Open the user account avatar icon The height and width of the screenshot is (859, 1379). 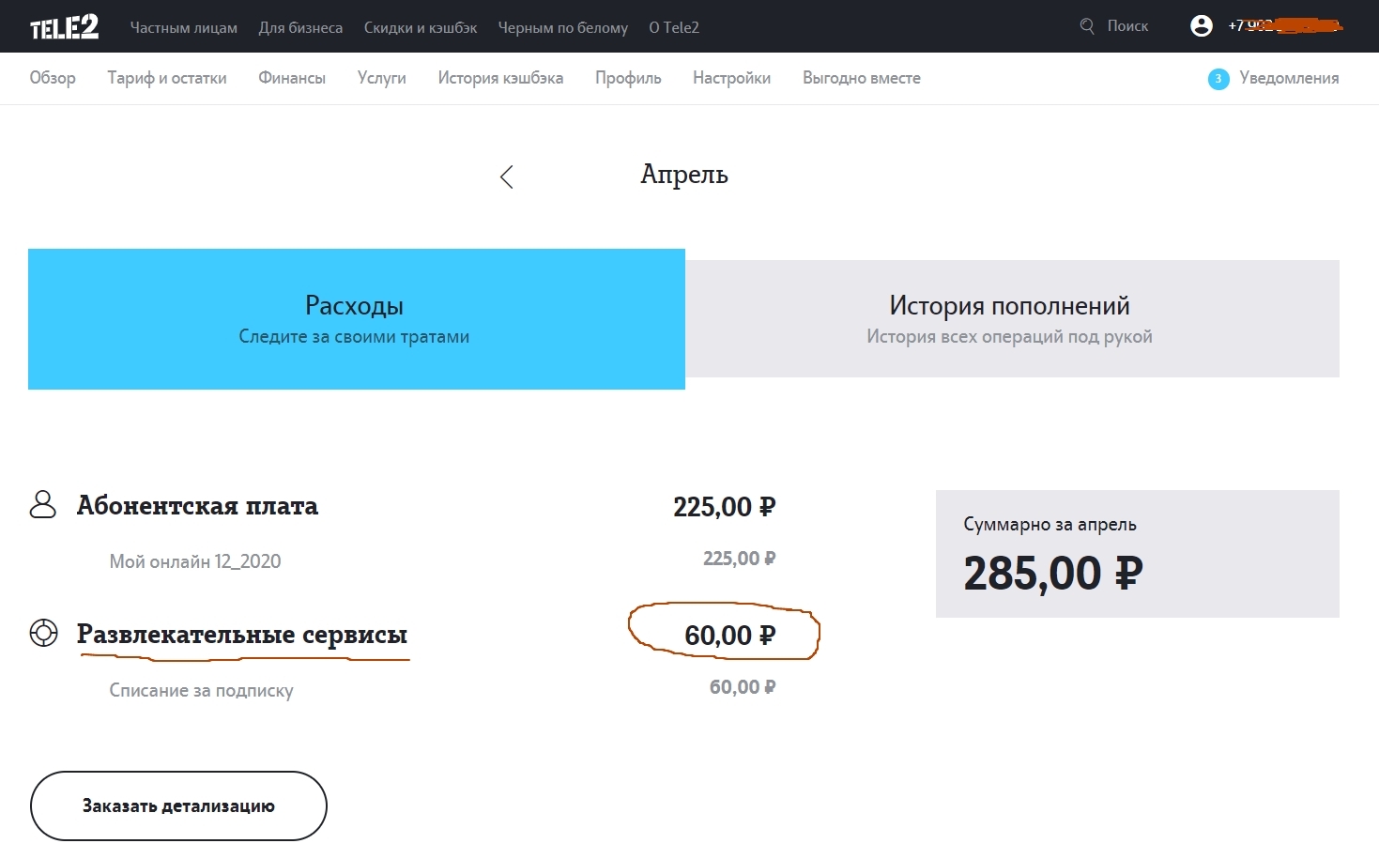[x=1202, y=26]
